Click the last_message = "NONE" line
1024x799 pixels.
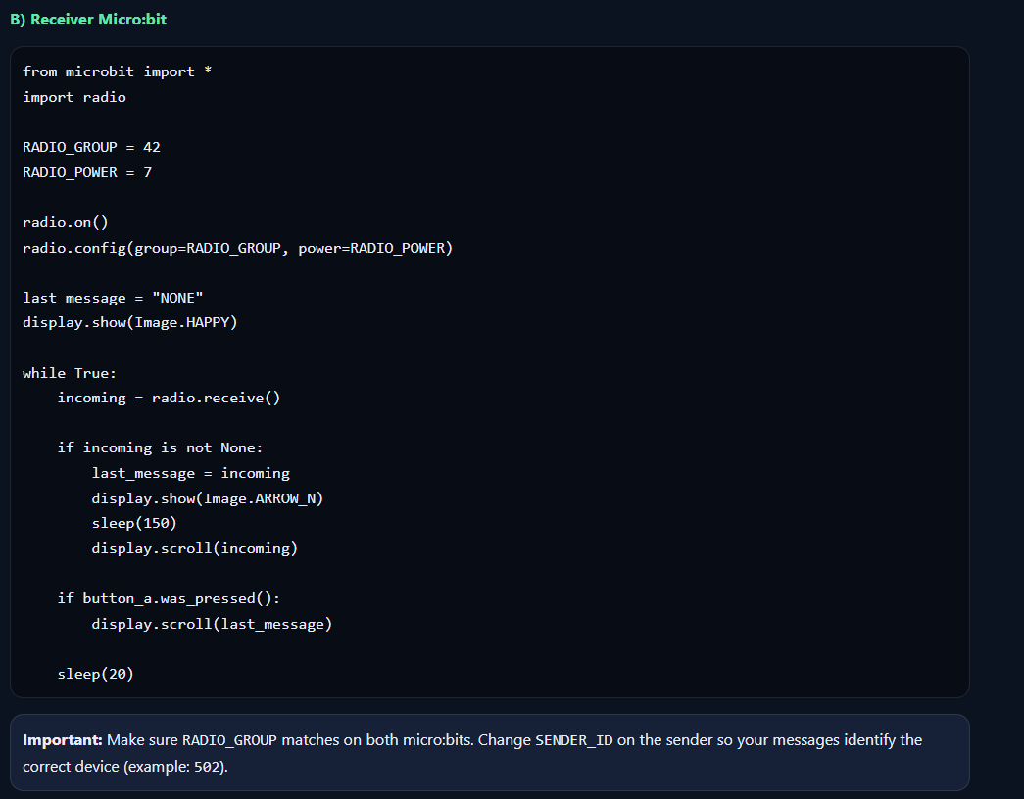[113, 298]
